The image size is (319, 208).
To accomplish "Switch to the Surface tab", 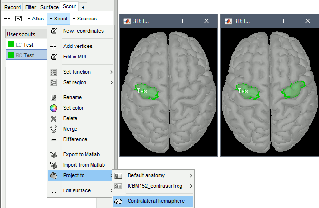I will pyautogui.click(x=50, y=7).
